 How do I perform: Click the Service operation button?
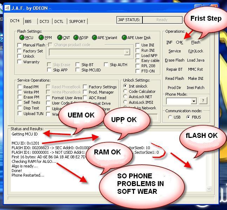175,51
